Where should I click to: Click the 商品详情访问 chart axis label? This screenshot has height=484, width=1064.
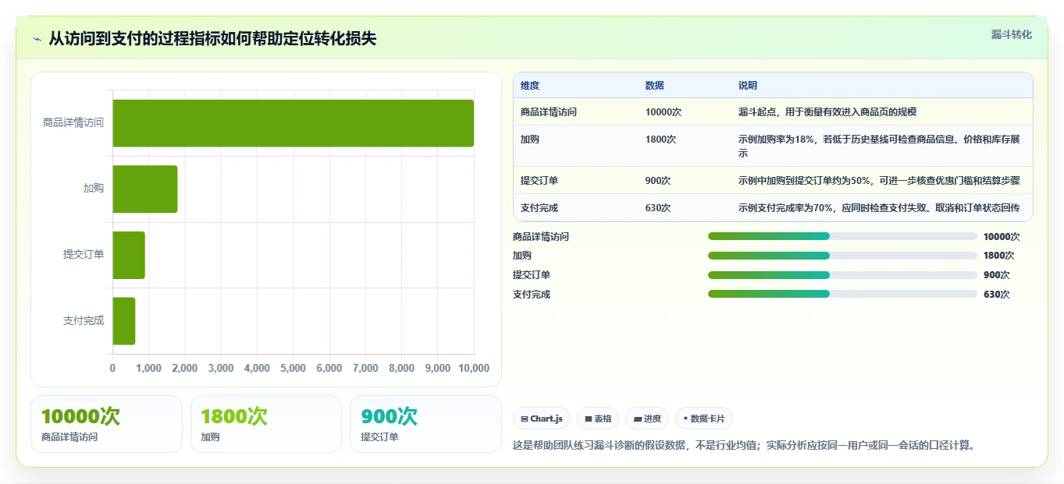click(x=73, y=123)
